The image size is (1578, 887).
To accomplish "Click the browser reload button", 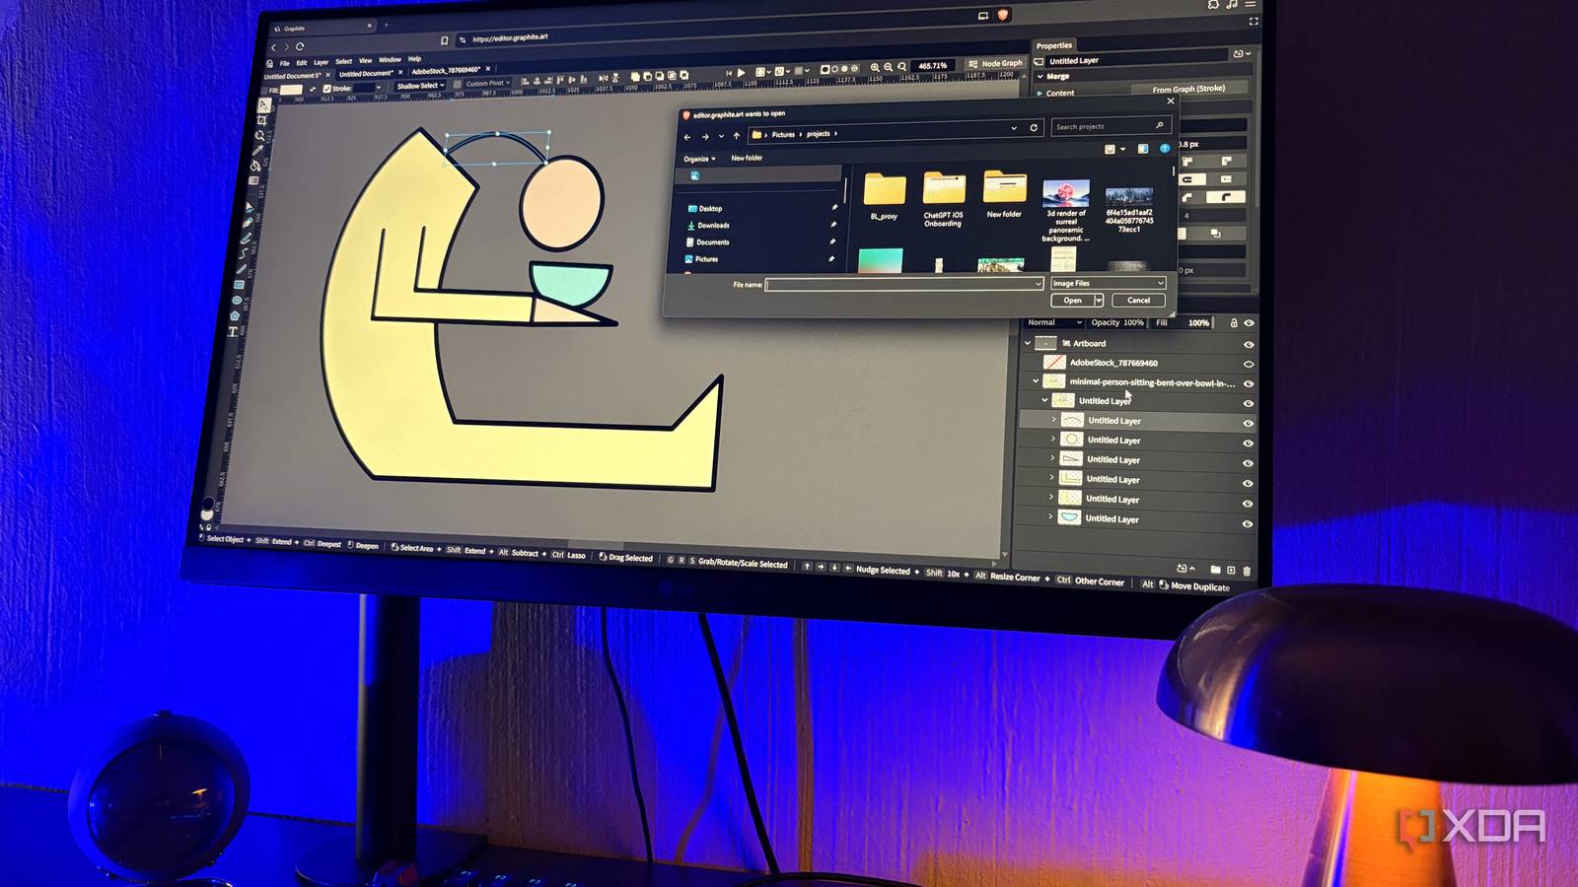I will (300, 46).
